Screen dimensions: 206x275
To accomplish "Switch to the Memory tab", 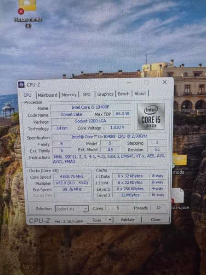I will click(x=69, y=95).
